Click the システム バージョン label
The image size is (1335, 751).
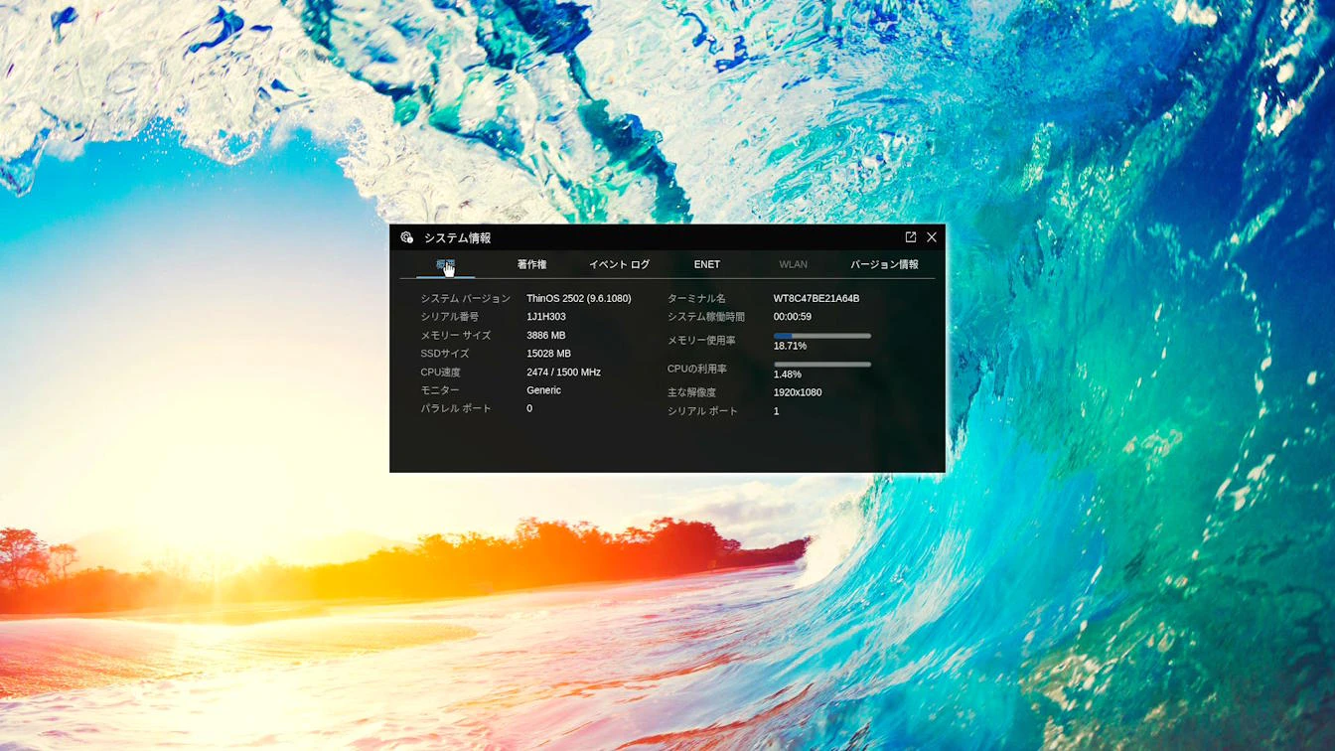pos(465,298)
